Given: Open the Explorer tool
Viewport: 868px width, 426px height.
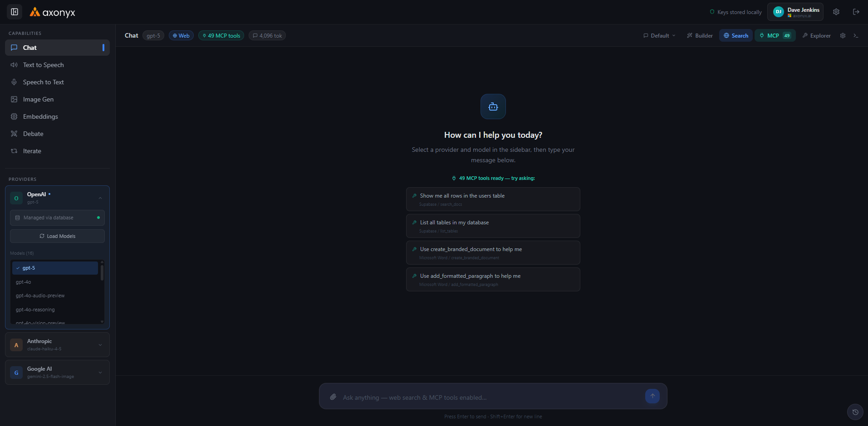Looking at the screenshot, I should [816, 36].
